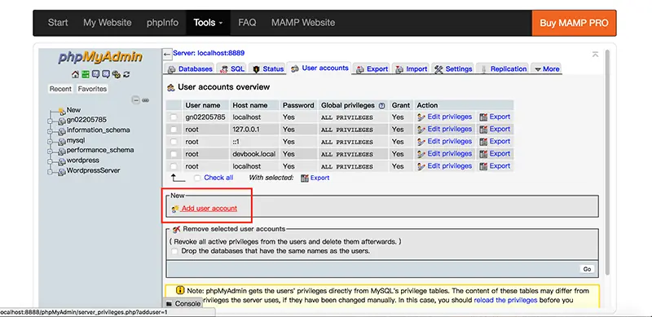Tick checkbox for root at ::1
This screenshot has width=652, height=317.
[x=174, y=142]
